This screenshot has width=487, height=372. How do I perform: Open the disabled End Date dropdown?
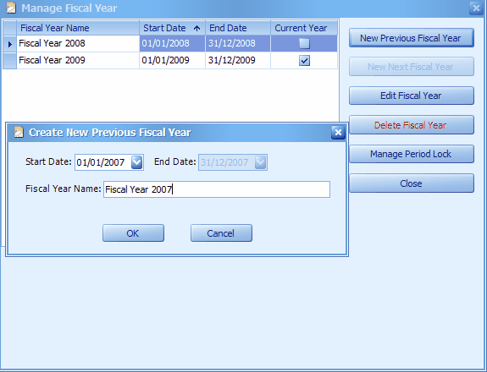[x=260, y=162]
